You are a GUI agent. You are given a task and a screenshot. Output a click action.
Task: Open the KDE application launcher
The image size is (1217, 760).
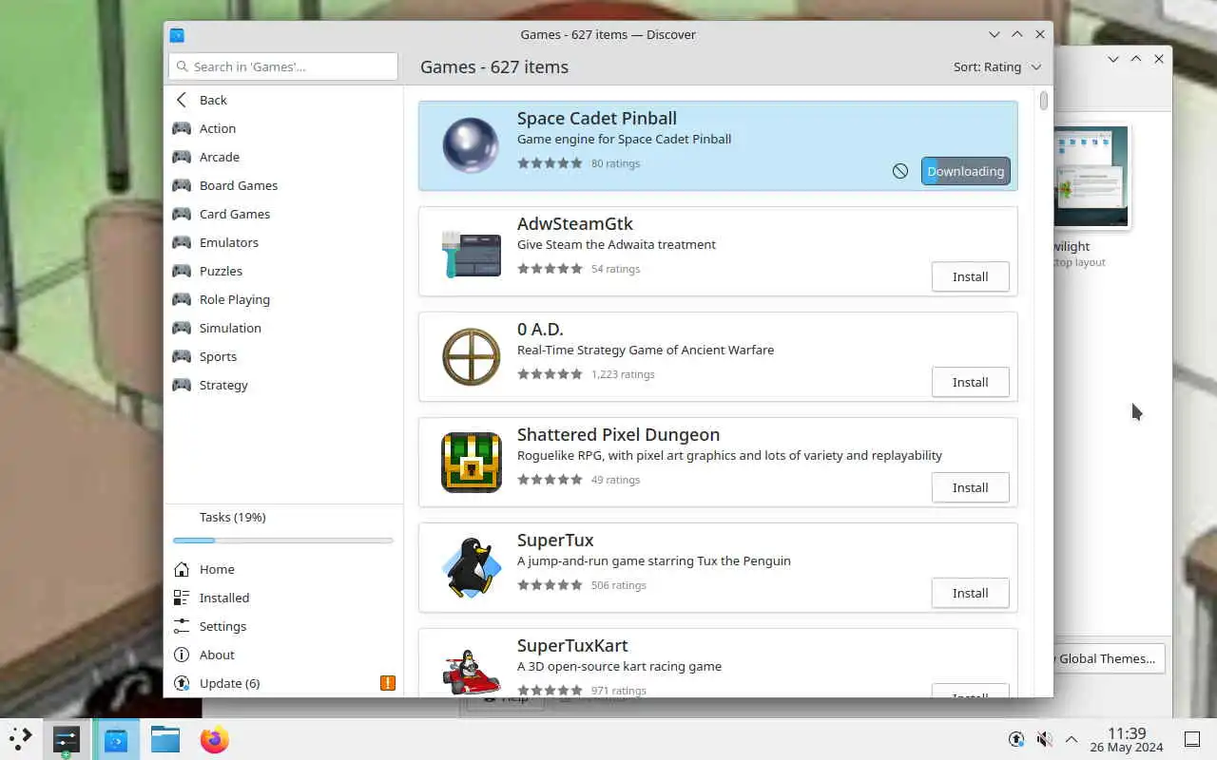21,739
